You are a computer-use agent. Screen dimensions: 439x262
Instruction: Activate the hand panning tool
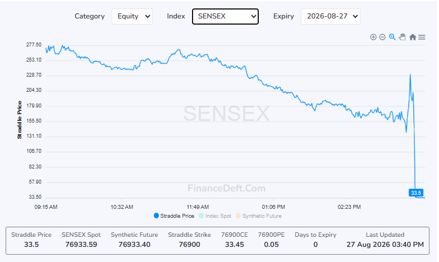coord(403,37)
